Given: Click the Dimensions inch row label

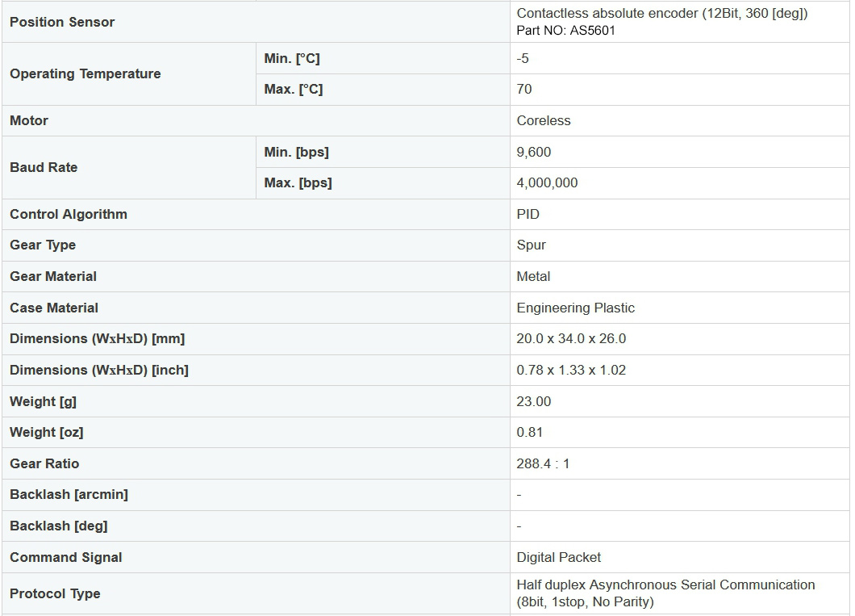Looking at the screenshot, I should coord(99,370).
